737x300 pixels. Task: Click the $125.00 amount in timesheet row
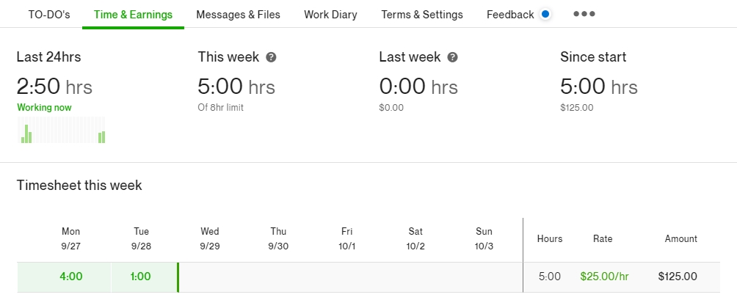pos(678,277)
